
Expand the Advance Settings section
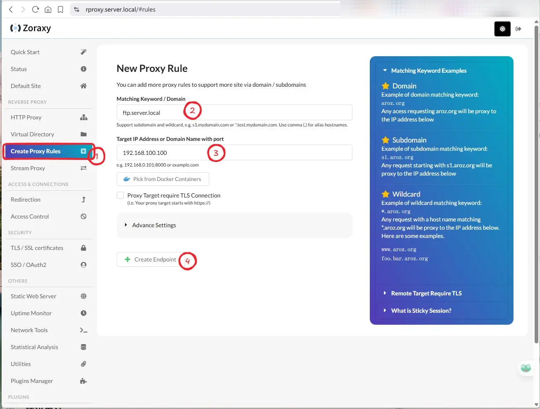pyautogui.click(x=154, y=225)
